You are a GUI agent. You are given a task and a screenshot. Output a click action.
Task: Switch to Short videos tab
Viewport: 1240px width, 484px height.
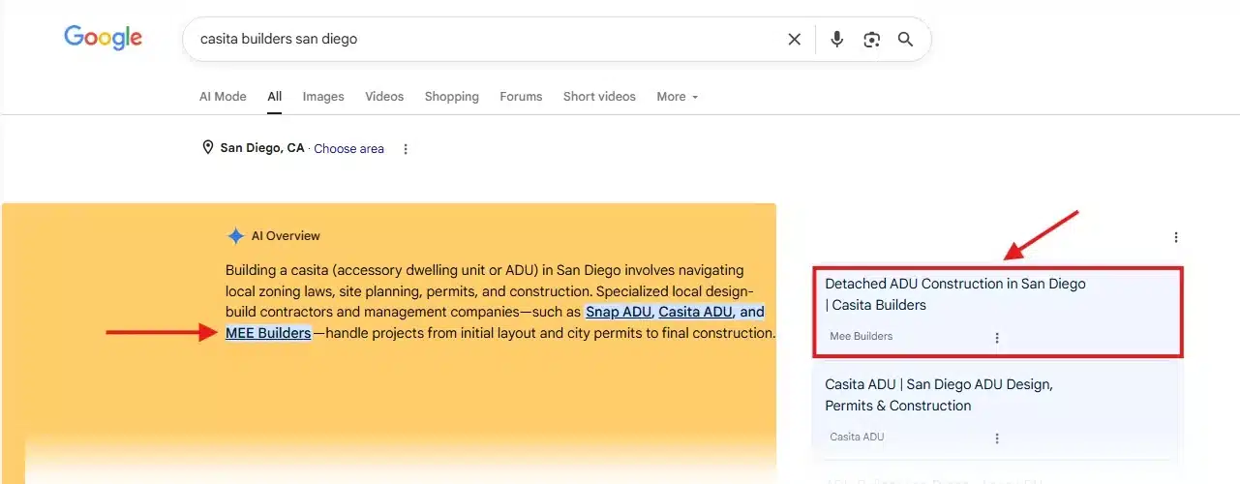tap(599, 97)
